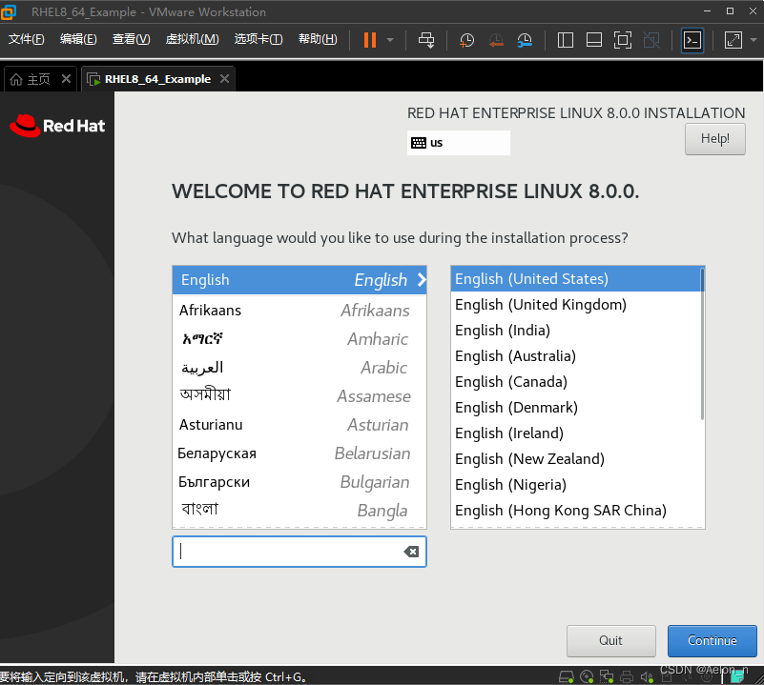The height and width of the screenshot is (685, 764).
Task: Click the printer status bar icon
Action: point(627,676)
